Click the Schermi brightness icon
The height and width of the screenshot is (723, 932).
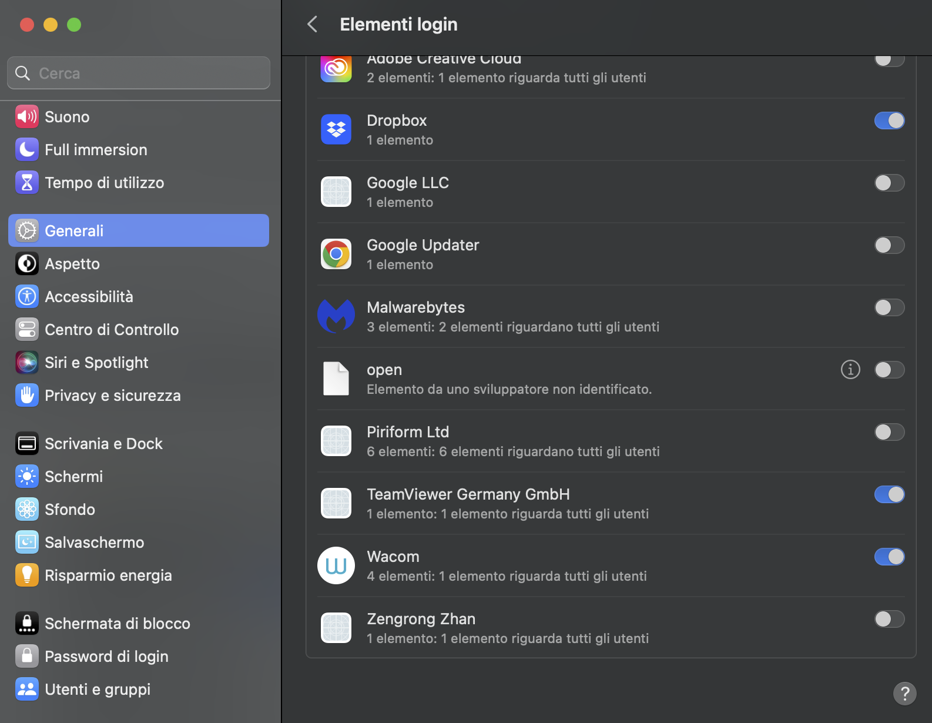point(27,476)
